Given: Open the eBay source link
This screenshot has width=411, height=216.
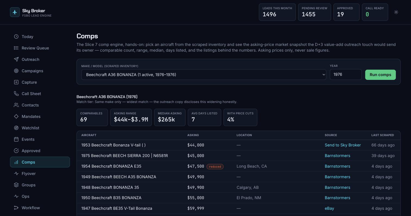Looking at the screenshot, I should tap(329, 208).
